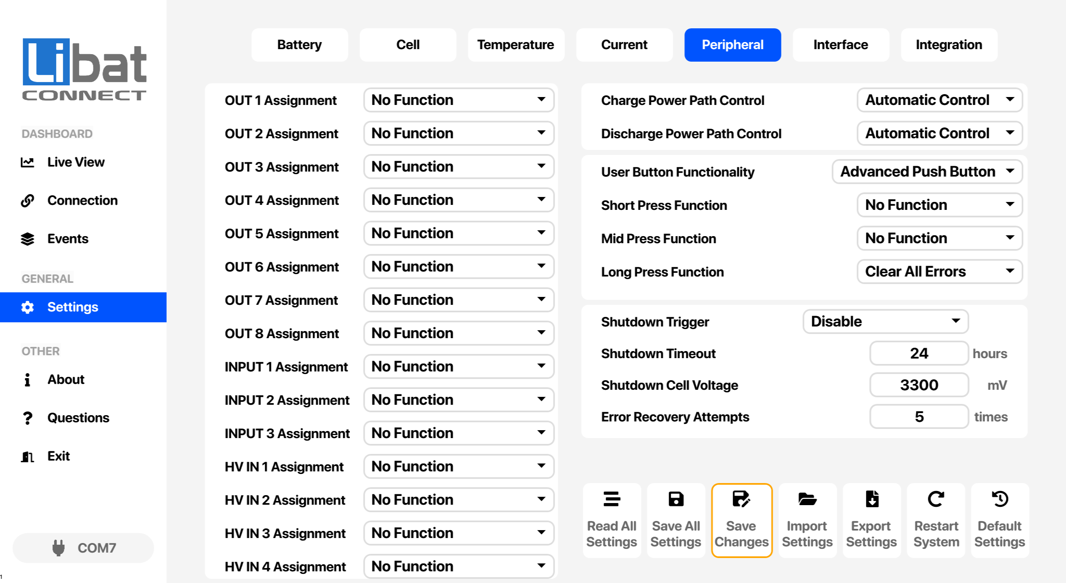Viewport: 1066px width, 583px height.
Task: Switch to the Integration tab
Action: tap(949, 45)
